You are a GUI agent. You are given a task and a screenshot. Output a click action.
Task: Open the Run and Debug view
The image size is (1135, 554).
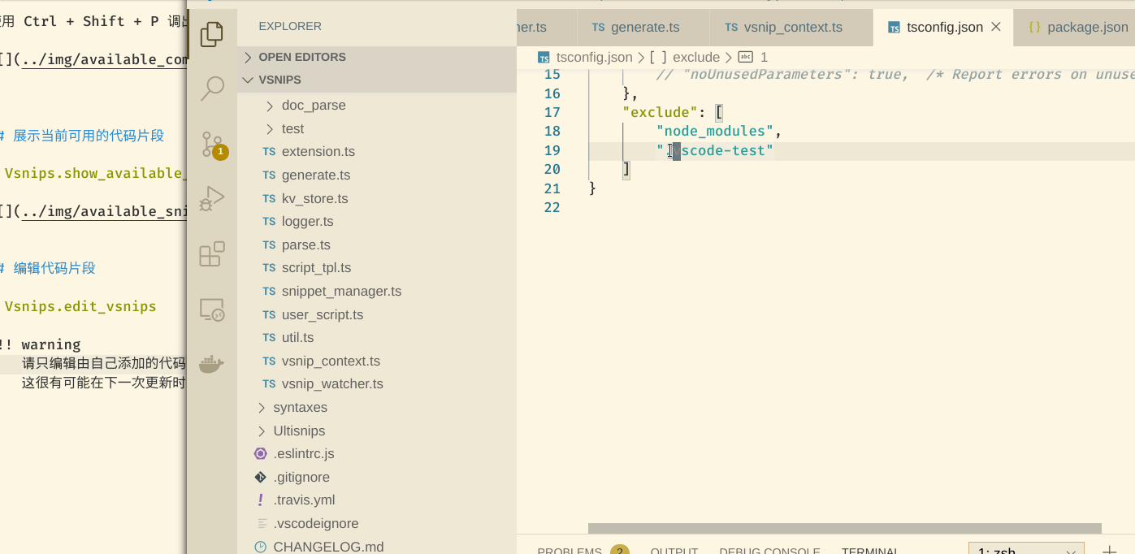(x=212, y=199)
